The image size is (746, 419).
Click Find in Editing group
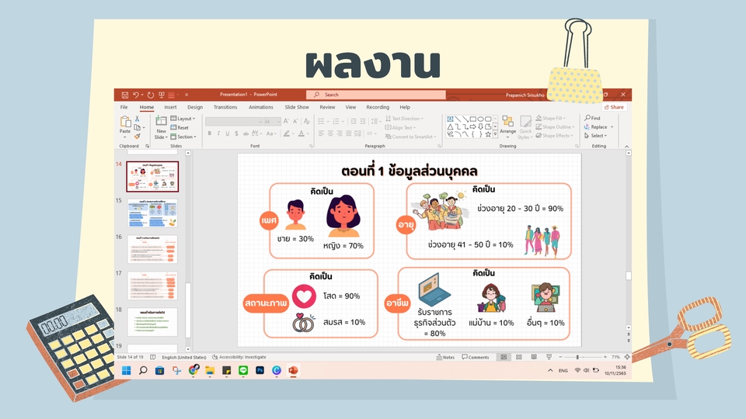click(593, 118)
